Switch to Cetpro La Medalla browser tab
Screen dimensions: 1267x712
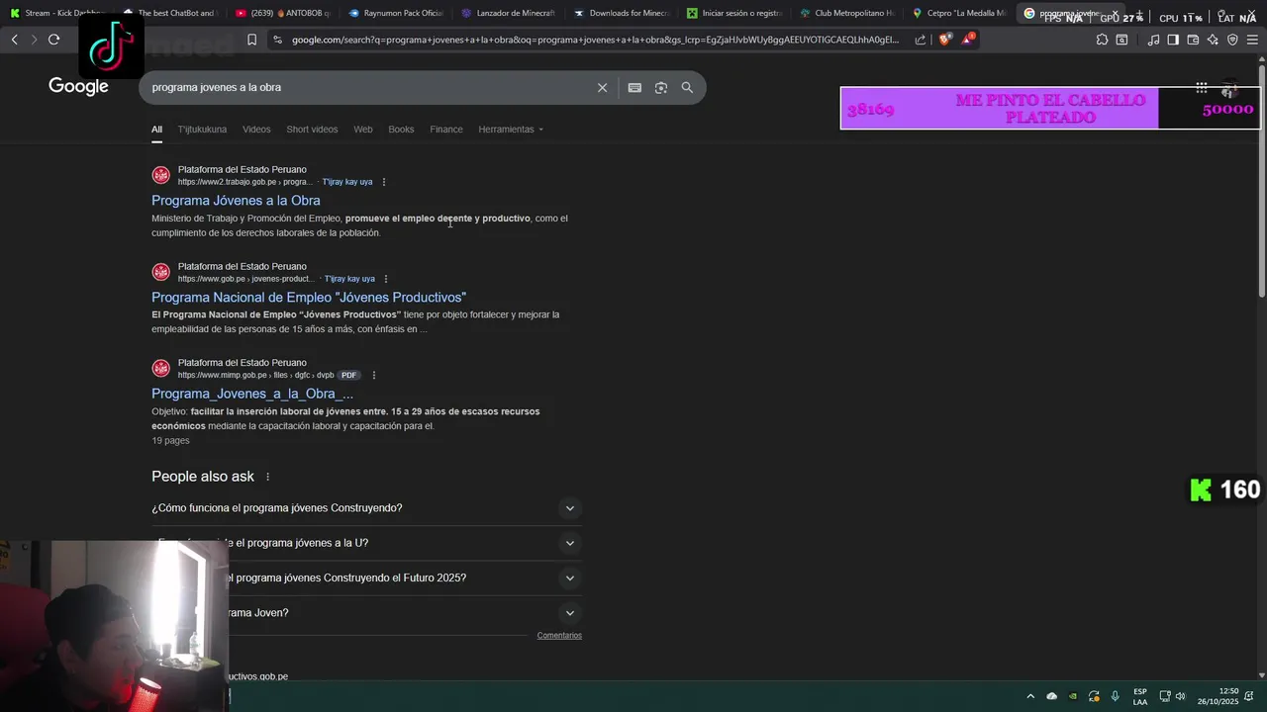[961, 14]
